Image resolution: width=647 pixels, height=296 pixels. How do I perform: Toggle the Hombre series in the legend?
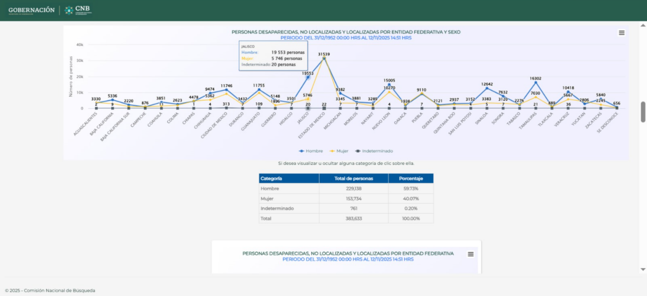(x=311, y=151)
